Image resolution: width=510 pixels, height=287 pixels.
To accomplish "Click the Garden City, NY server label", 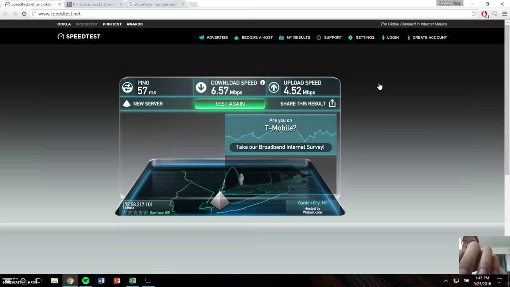I will point(312,203).
